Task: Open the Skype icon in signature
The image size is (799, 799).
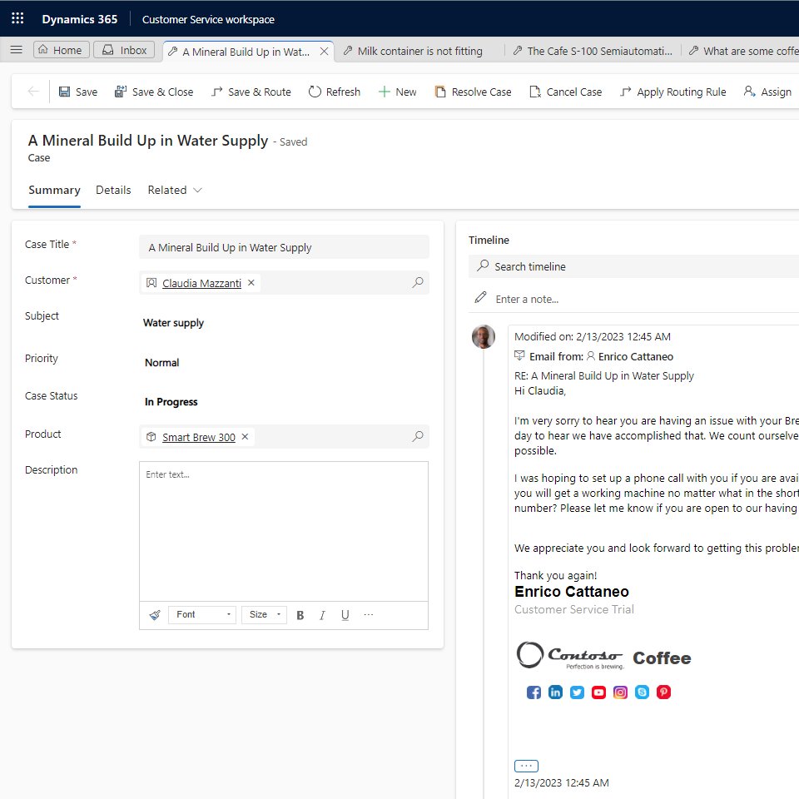Action: (x=642, y=692)
